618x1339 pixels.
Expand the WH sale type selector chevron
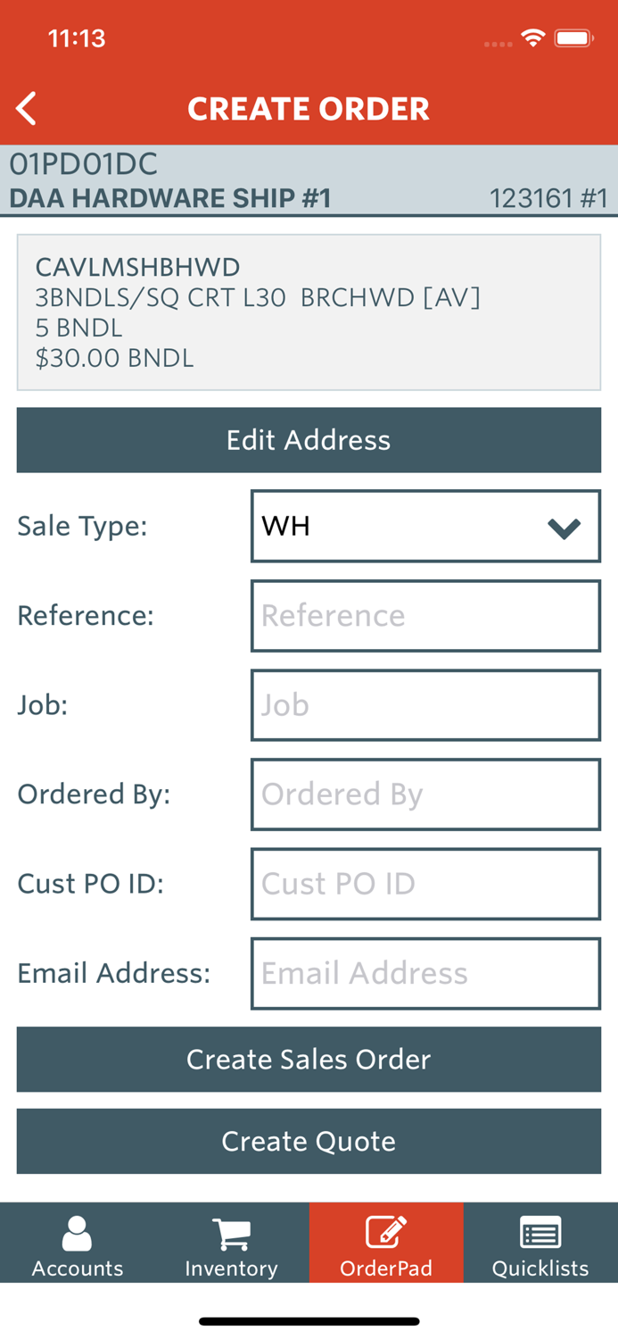click(x=564, y=527)
